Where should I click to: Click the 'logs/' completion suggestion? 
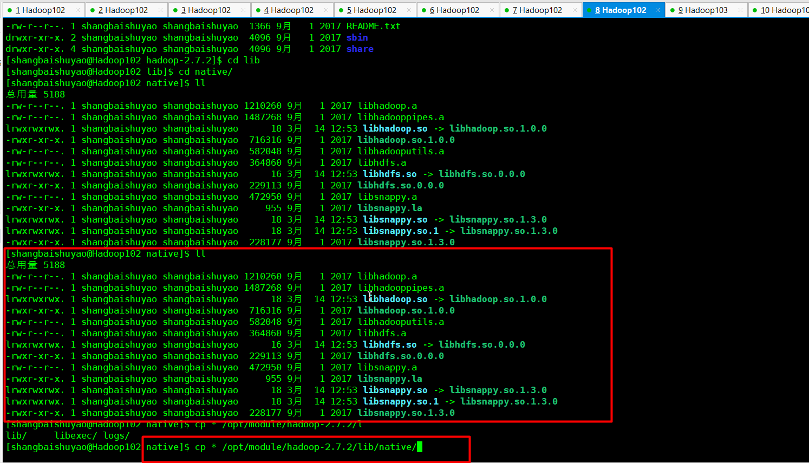click(116, 435)
